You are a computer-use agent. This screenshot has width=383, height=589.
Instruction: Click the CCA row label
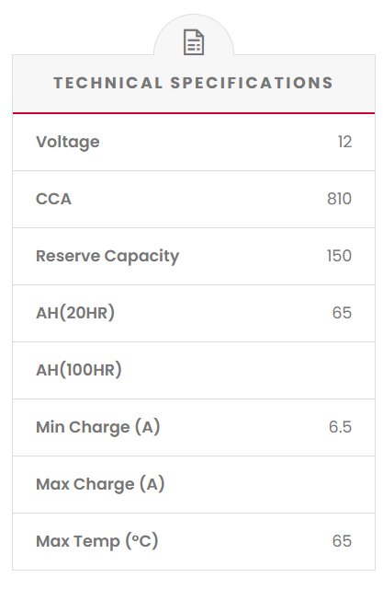pos(53,199)
